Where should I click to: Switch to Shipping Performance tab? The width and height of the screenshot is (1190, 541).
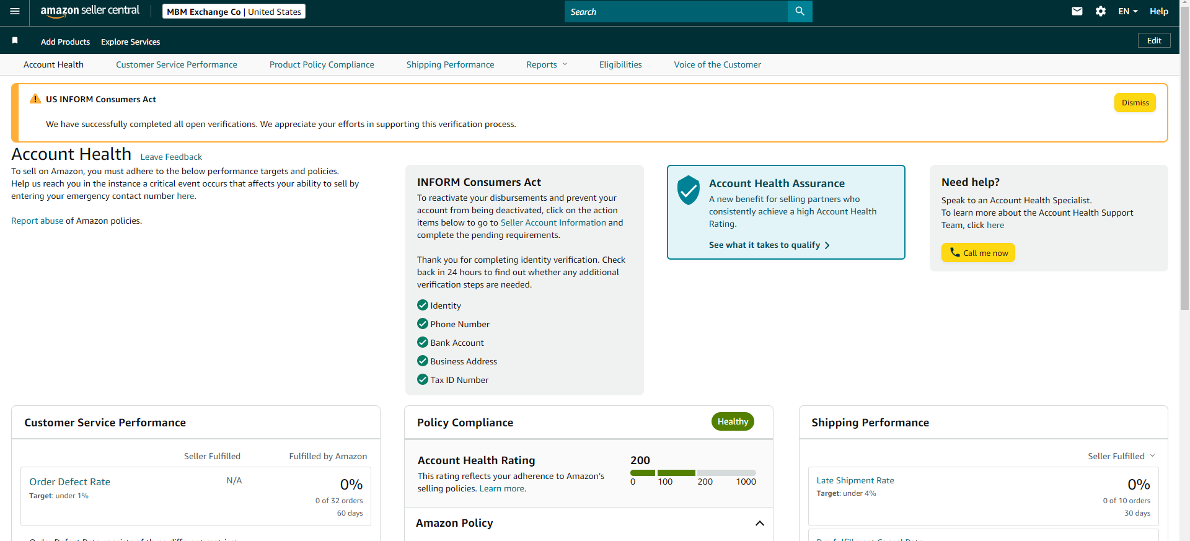point(451,64)
